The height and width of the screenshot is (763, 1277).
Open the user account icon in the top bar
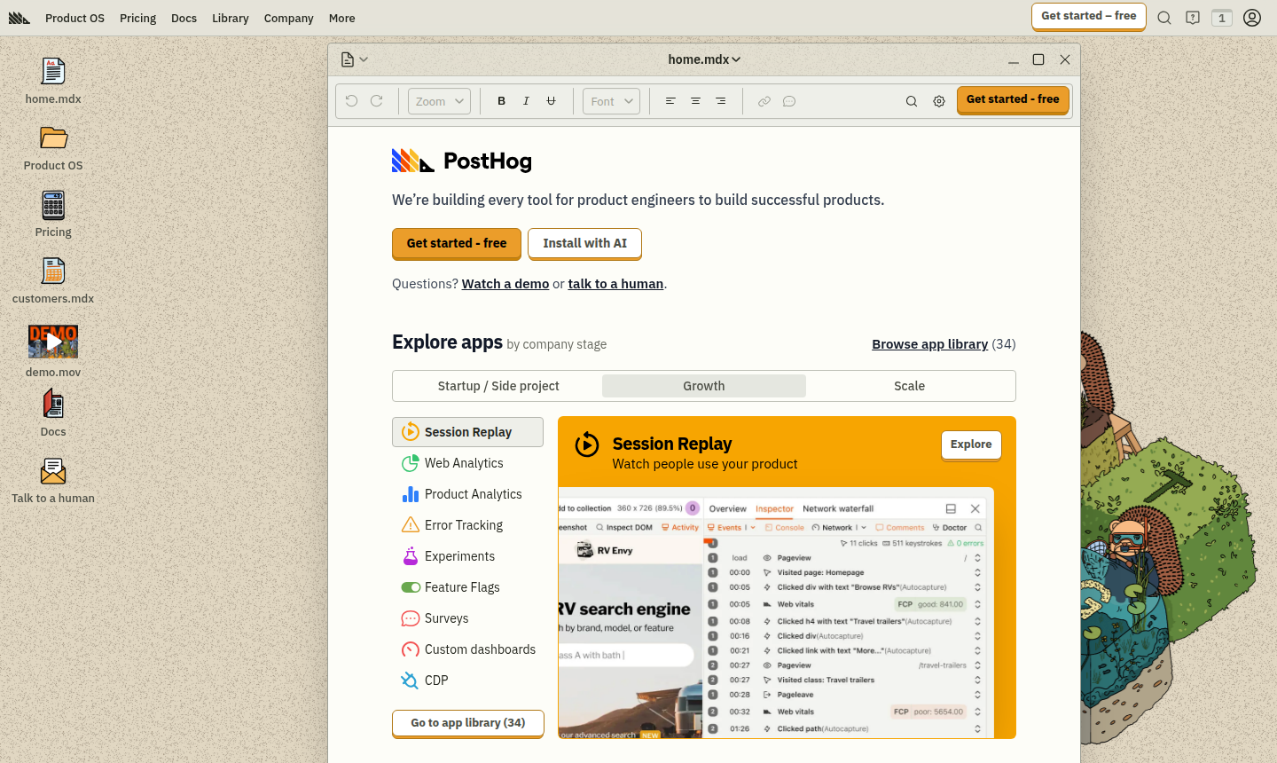pos(1251,18)
